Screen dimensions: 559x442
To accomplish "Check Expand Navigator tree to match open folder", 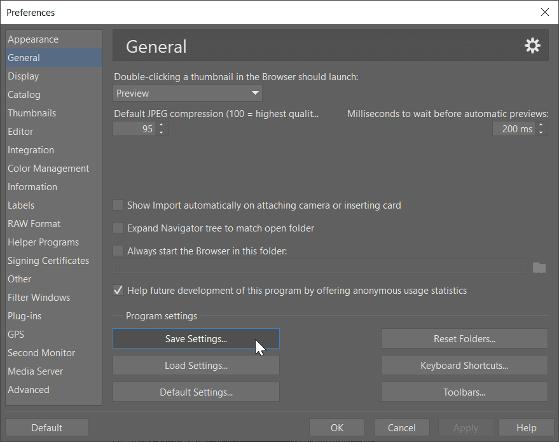I will tap(118, 228).
